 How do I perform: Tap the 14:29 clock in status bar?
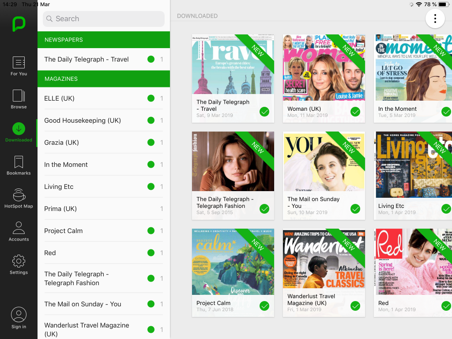10,4
